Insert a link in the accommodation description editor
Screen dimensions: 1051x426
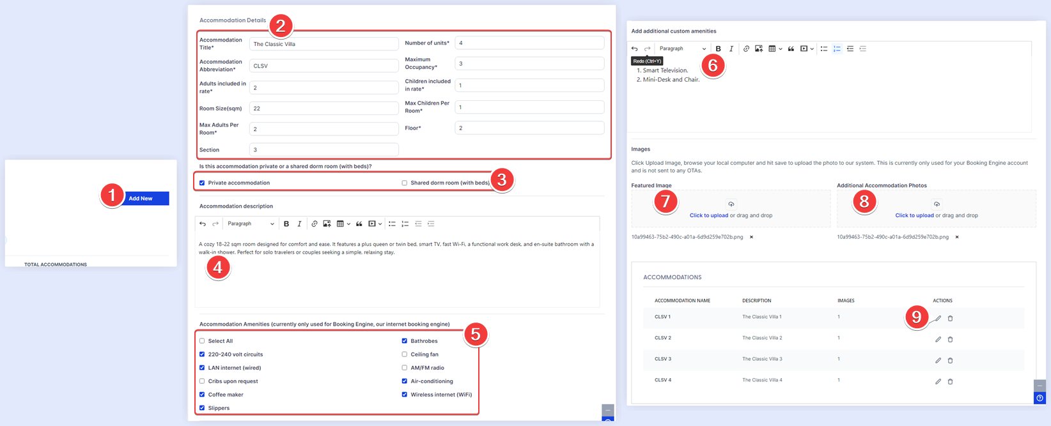coord(314,224)
